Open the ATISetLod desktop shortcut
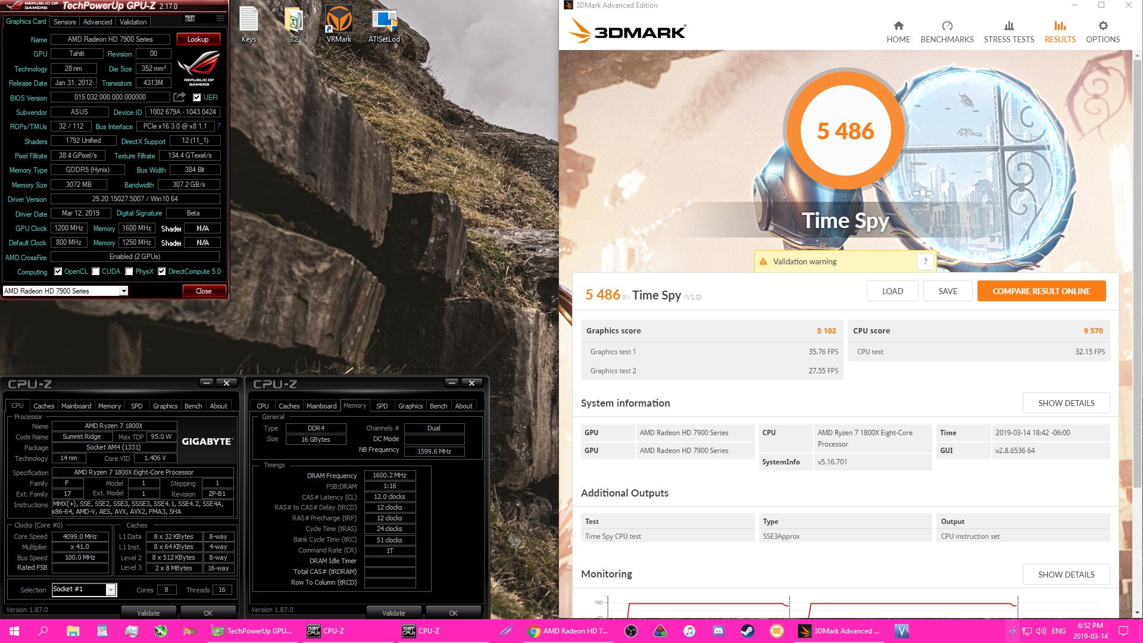 coord(384,25)
